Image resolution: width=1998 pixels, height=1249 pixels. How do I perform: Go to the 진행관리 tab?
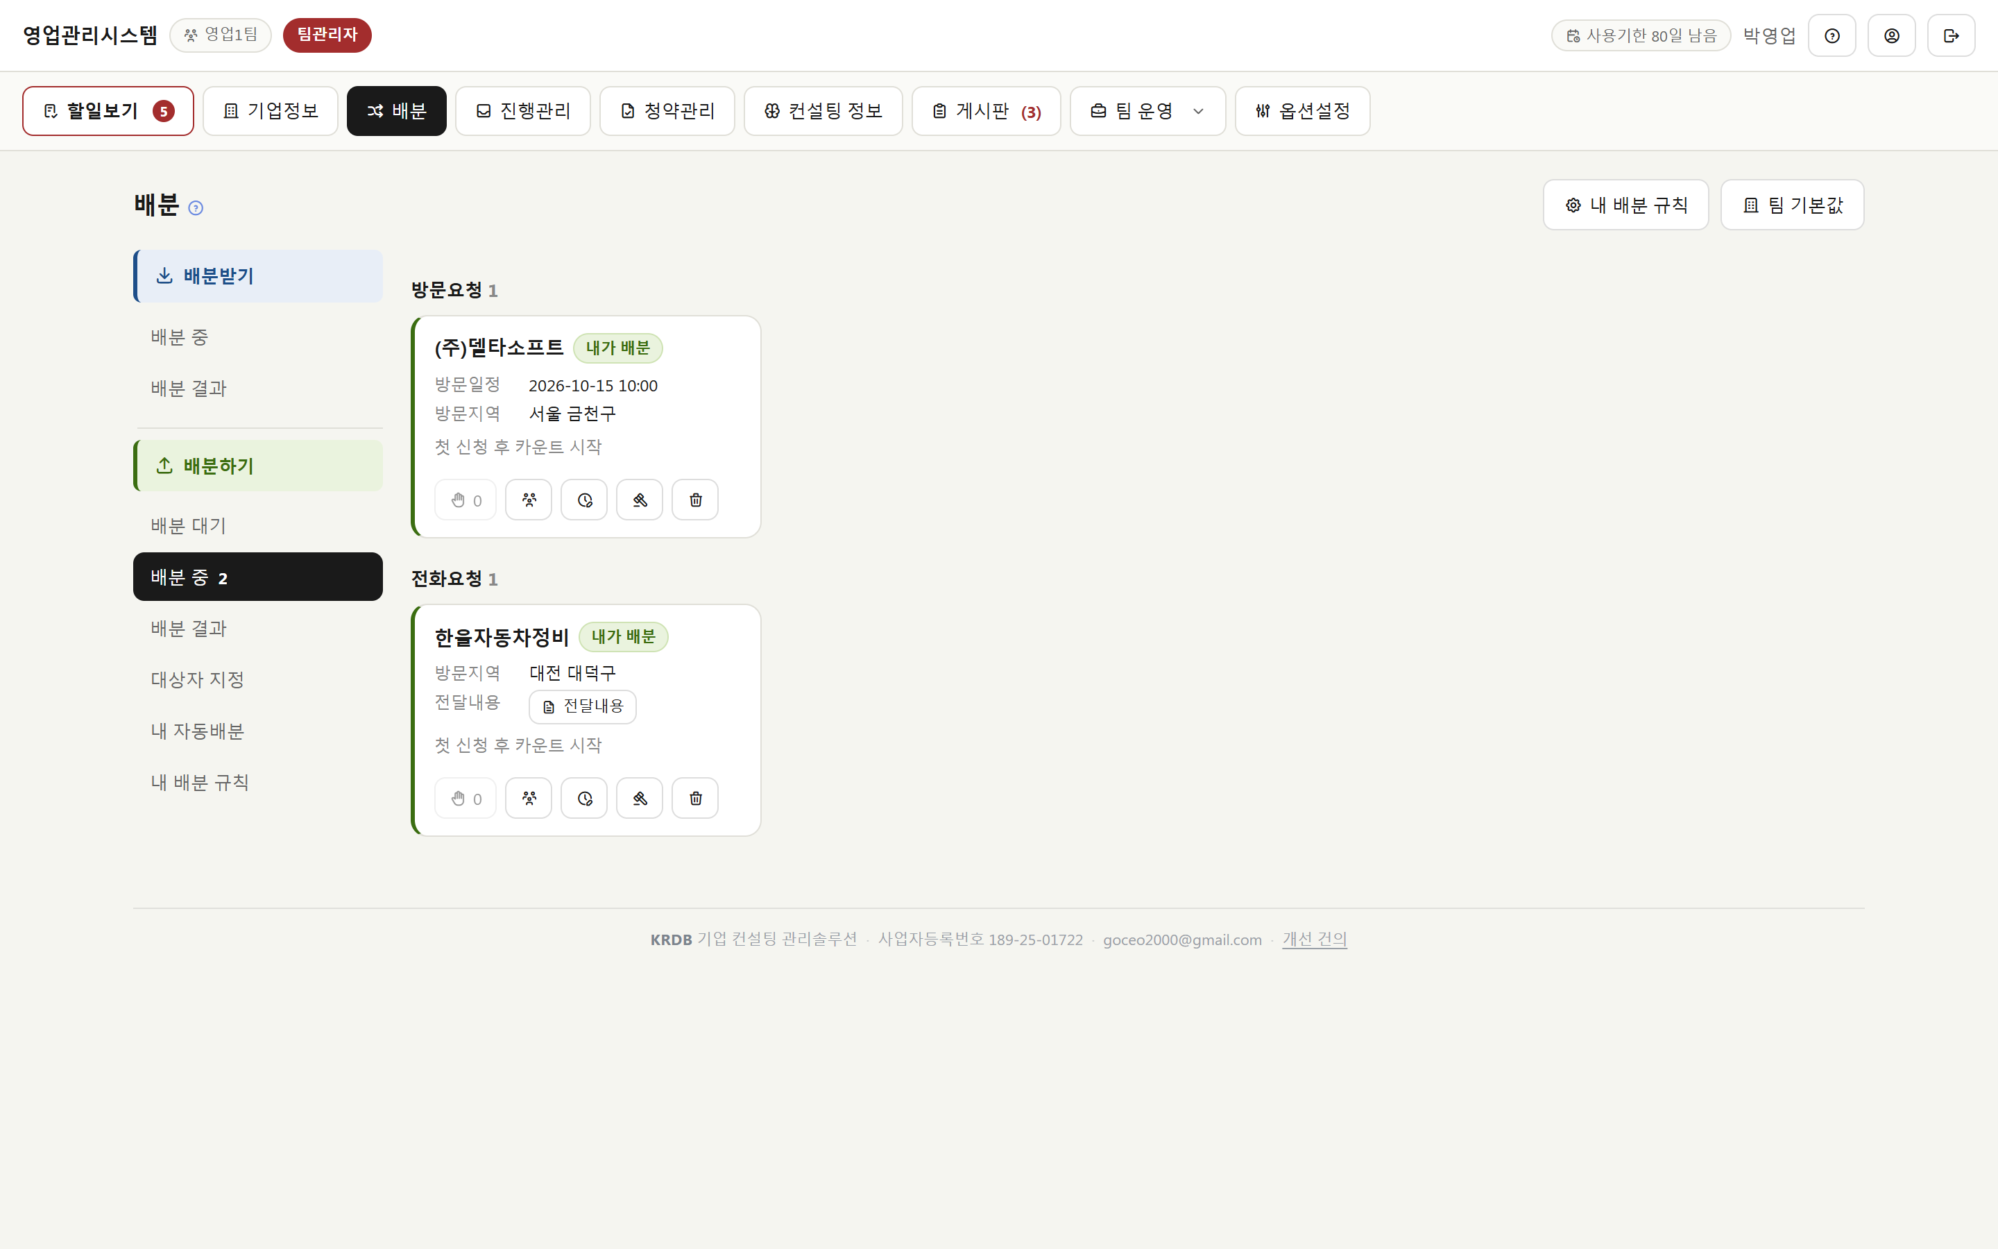[522, 111]
